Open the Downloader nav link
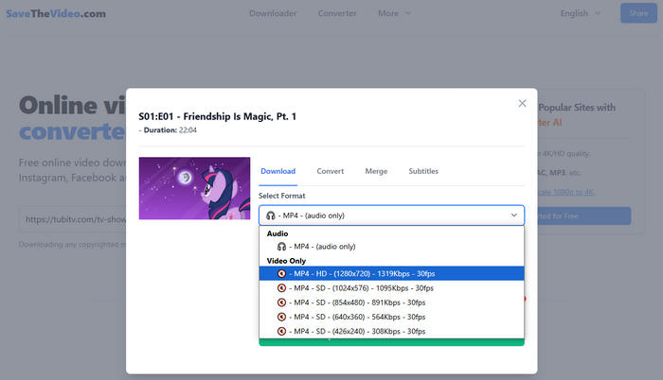 tap(273, 13)
